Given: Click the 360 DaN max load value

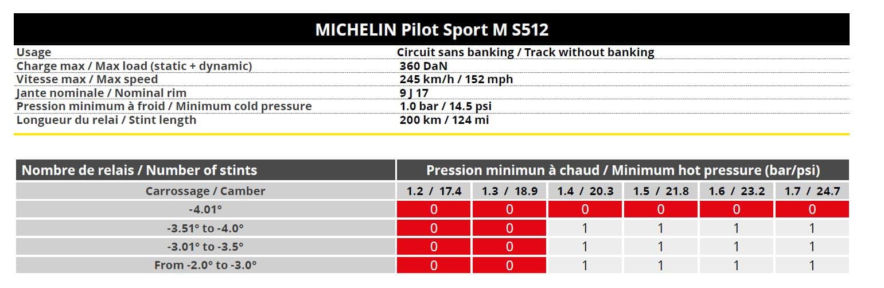Looking at the screenshot, I should click(x=423, y=66).
